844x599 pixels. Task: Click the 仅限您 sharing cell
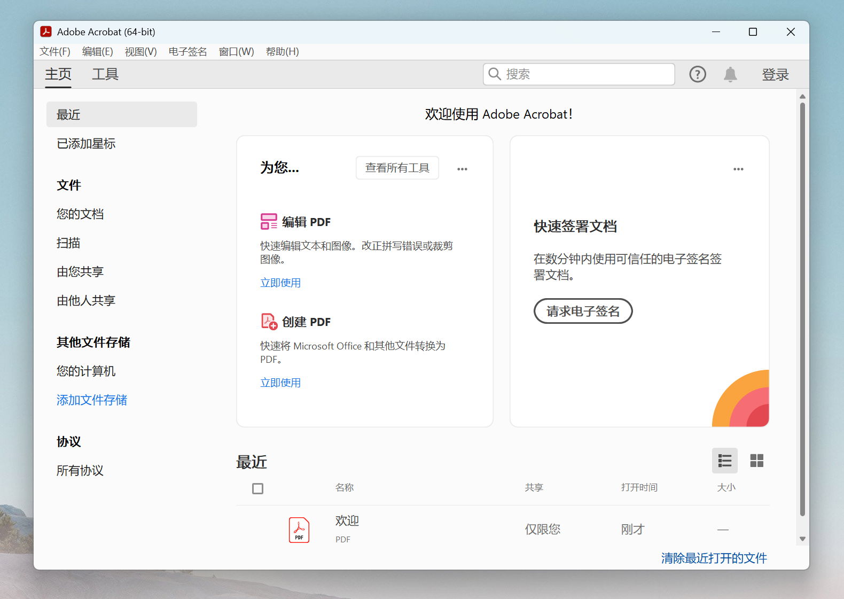(543, 529)
